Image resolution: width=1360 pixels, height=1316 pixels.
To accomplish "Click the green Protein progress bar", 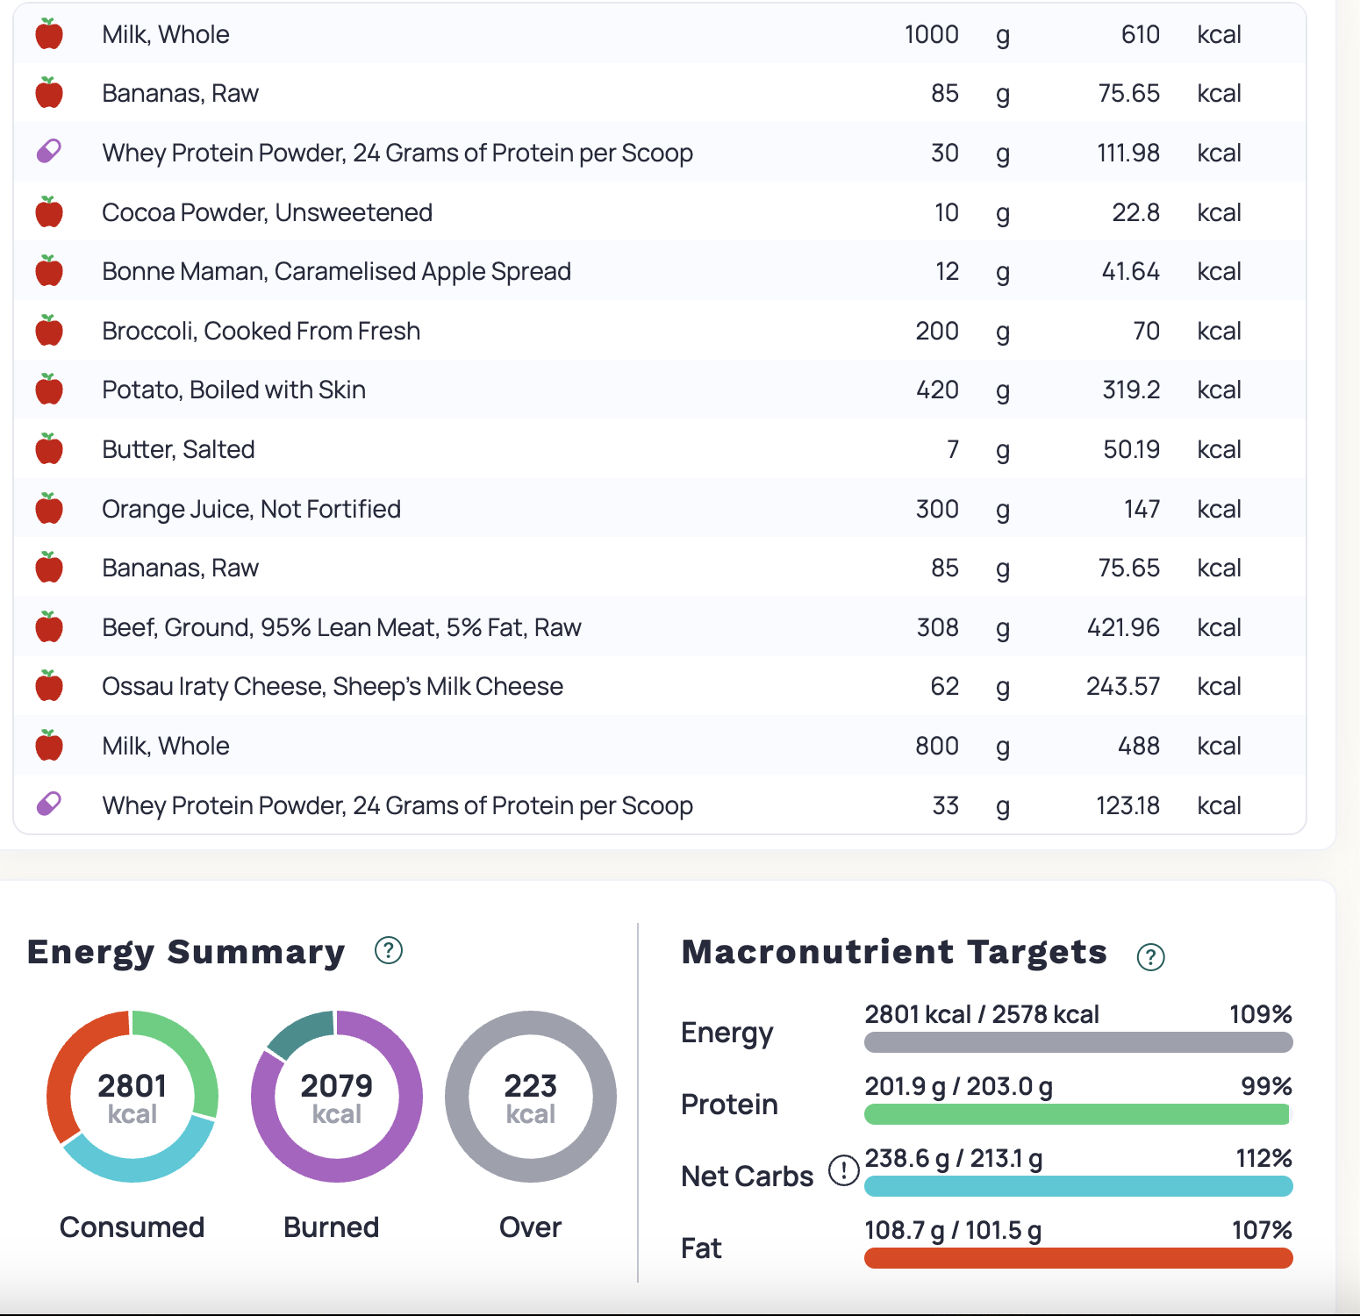I will click(1077, 1114).
